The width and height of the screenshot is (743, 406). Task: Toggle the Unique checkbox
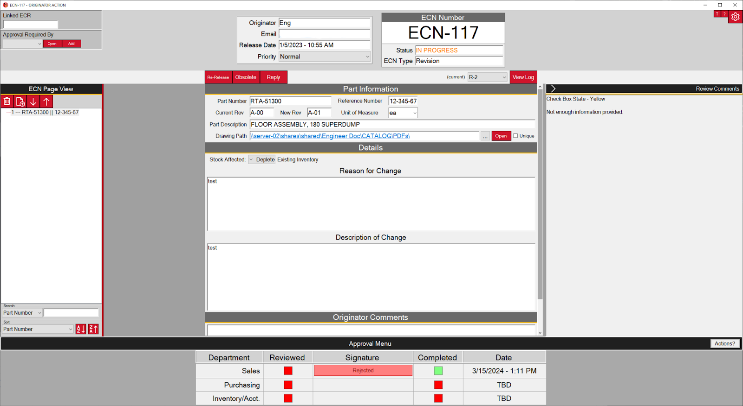point(515,136)
